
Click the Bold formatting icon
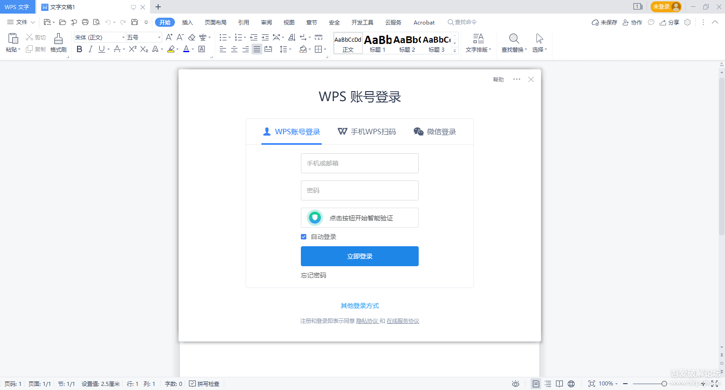[x=79, y=49]
